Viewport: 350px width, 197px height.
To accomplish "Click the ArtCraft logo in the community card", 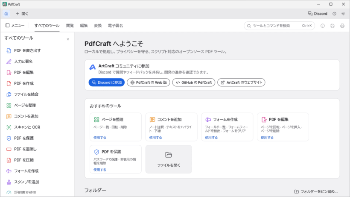I will pos(93,67).
